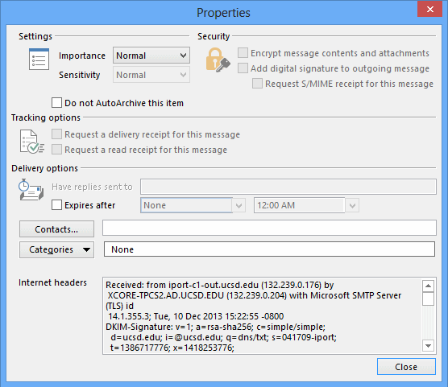Enable Do not AutoArchive this item
This screenshot has width=448, height=387.
[x=56, y=102]
